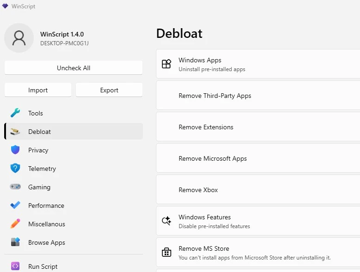Viewport: 360px width, 272px height.
Task: Expand the Windows Apps card
Action: [x=258, y=64]
